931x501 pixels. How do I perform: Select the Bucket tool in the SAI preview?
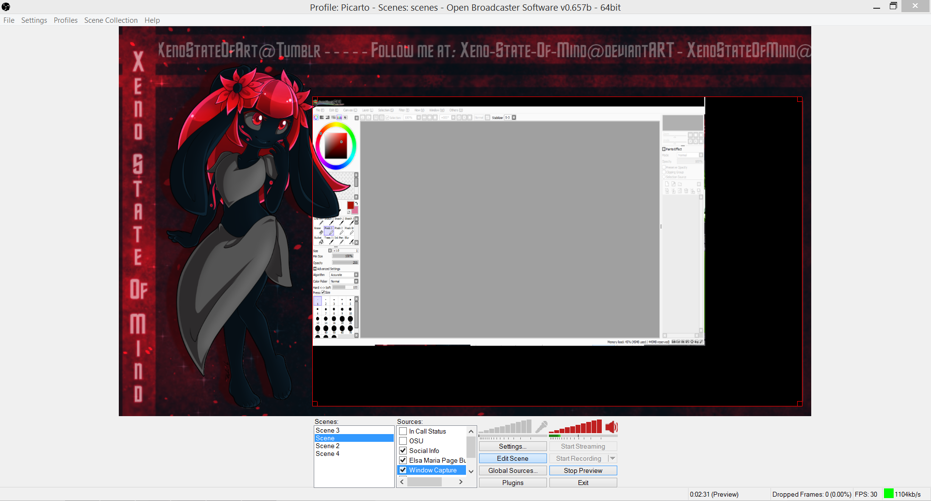[x=318, y=240]
